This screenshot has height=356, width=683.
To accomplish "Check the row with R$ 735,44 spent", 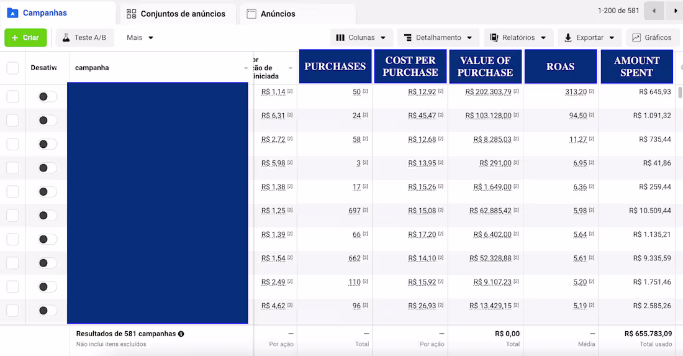I will (x=12, y=144).
